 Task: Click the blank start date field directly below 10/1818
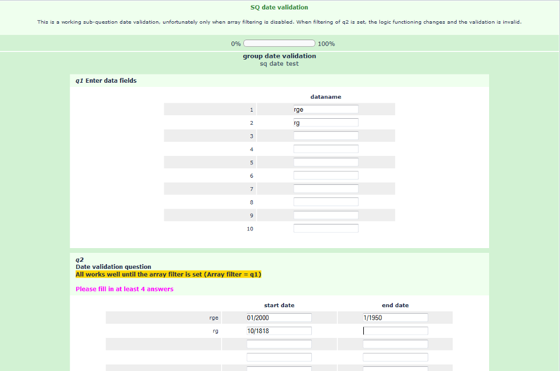[x=279, y=344]
